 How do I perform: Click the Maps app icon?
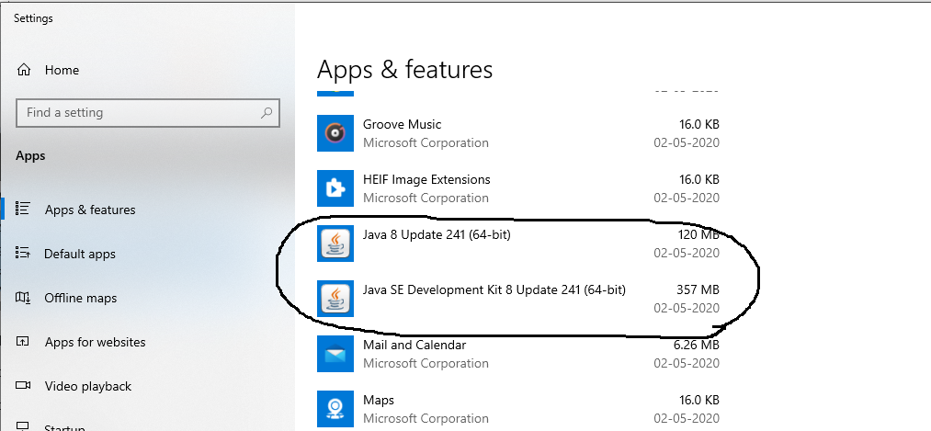[x=335, y=409]
